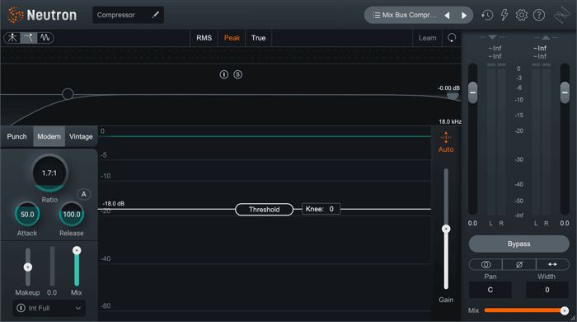Go to next preset with right arrow

464,15
